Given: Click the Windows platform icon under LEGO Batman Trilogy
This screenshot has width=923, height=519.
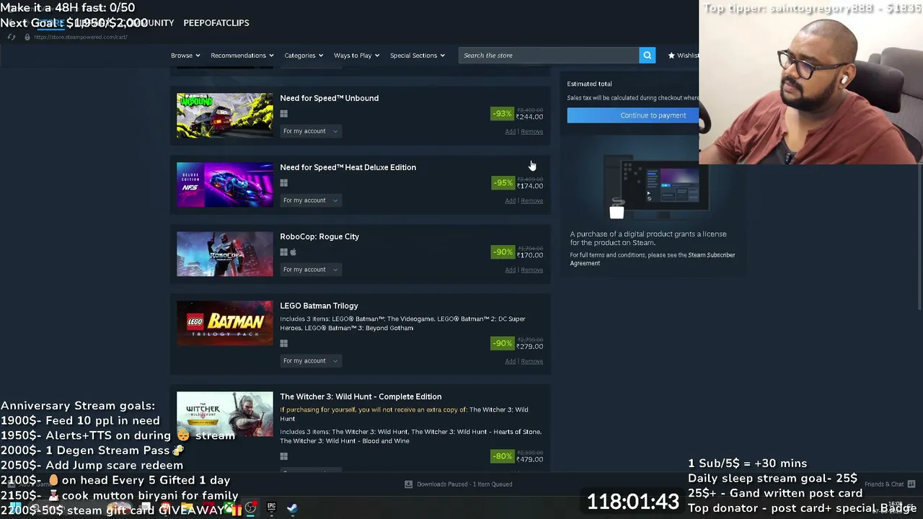Looking at the screenshot, I should coord(284,344).
